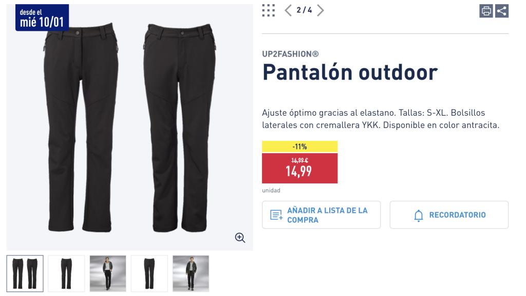526x296 pixels.
Task: Click the red 14,99 price box
Action: 300,168
